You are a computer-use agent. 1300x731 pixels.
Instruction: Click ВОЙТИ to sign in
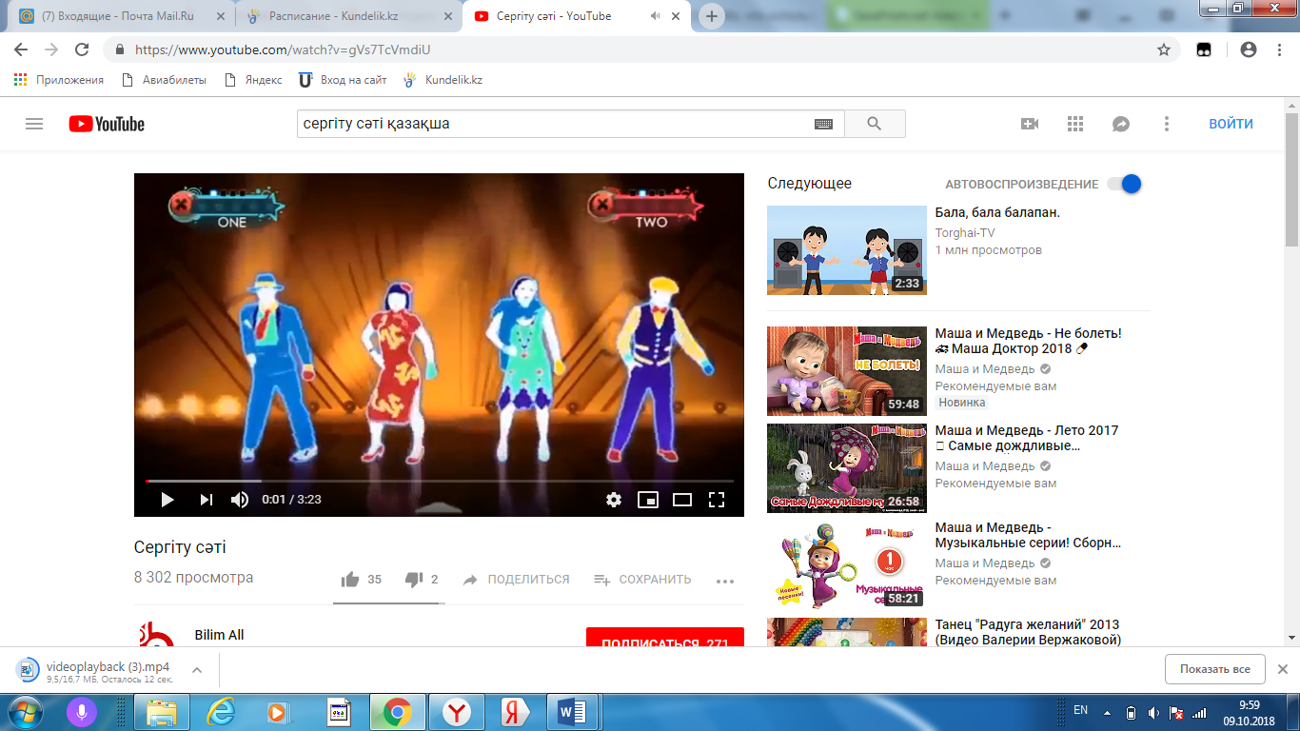click(1231, 124)
